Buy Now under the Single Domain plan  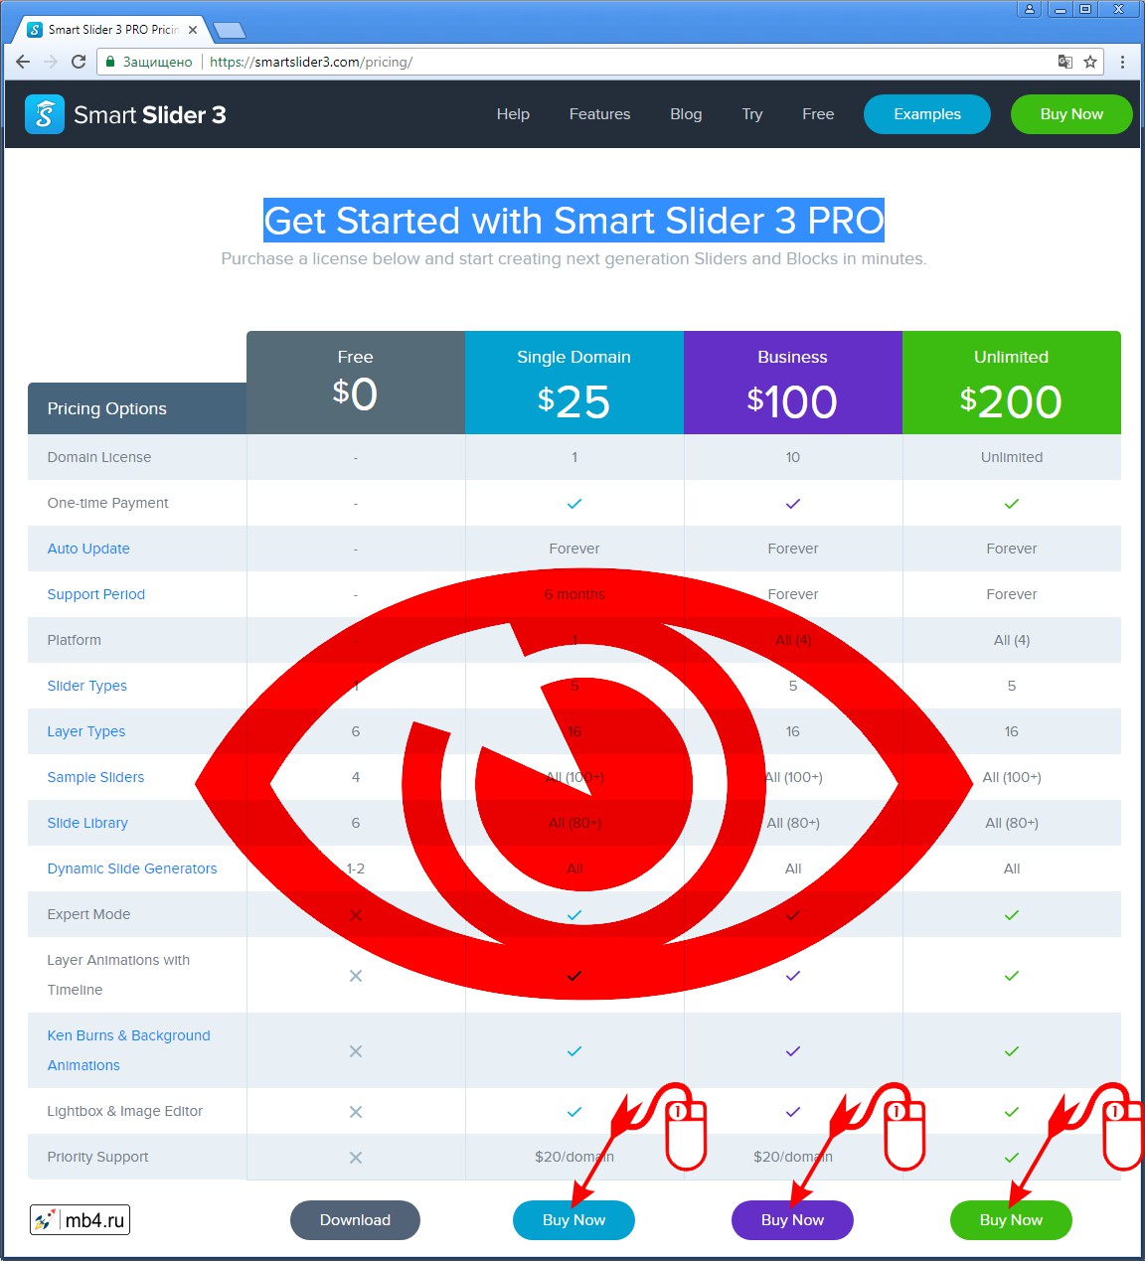(573, 1219)
